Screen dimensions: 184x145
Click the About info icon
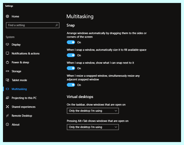click(x=7, y=124)
